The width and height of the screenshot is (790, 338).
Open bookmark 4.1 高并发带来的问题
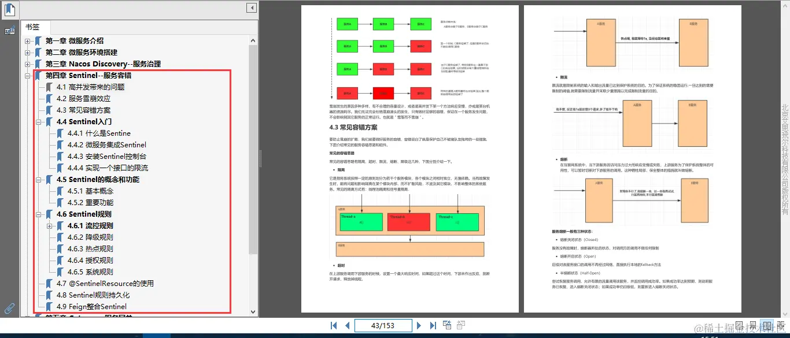coord(91,87)
